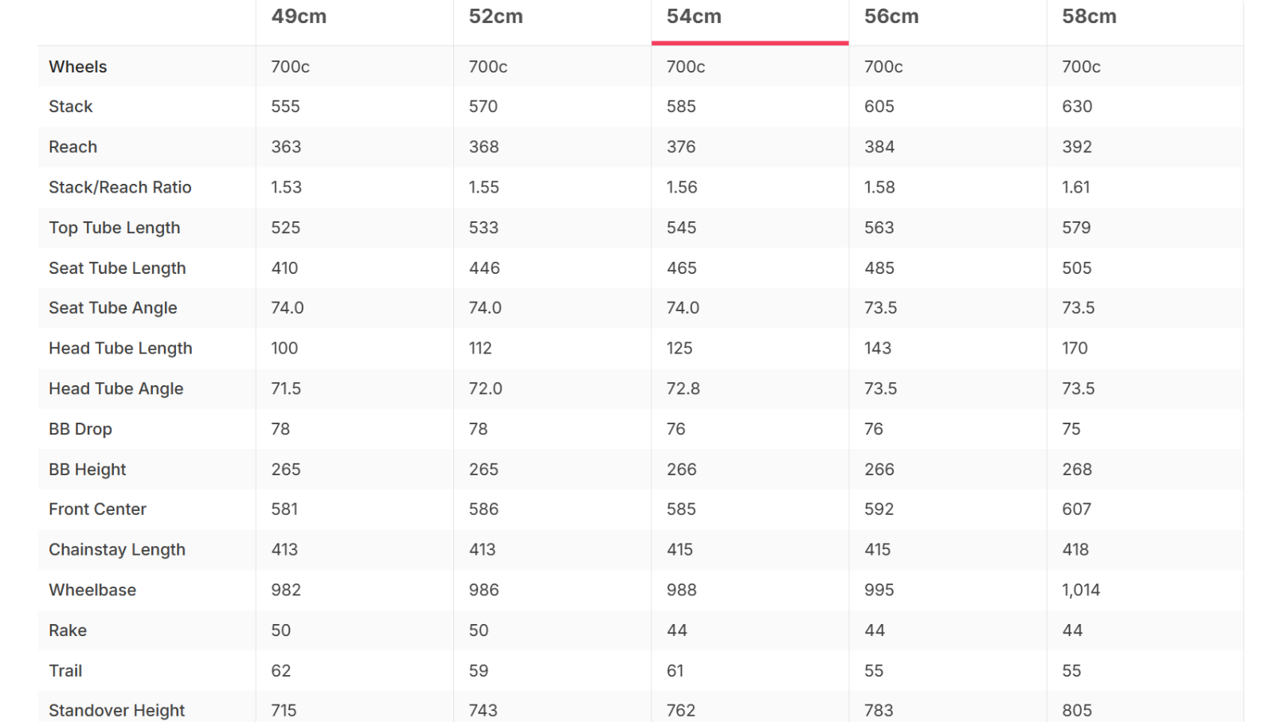Select the 52cm size column header
This screenshot has width=1284, height=722.
point(495,17)
